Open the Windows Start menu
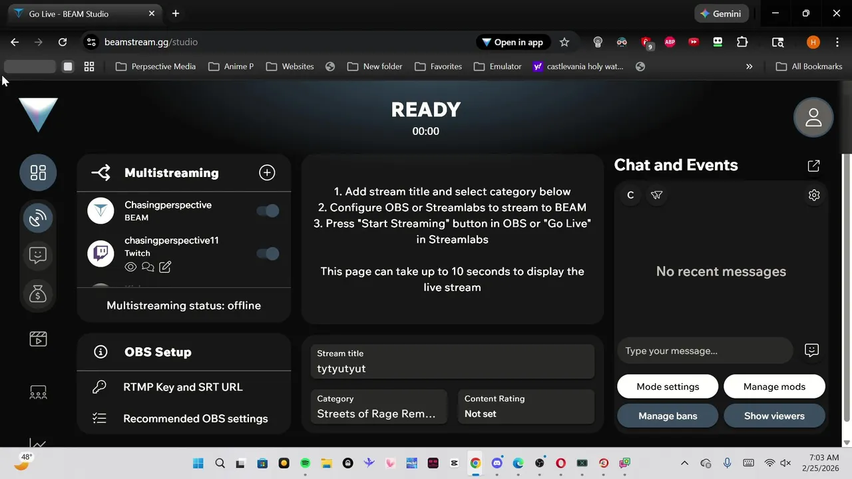The image size is (852, 479). tap(198, 463)
